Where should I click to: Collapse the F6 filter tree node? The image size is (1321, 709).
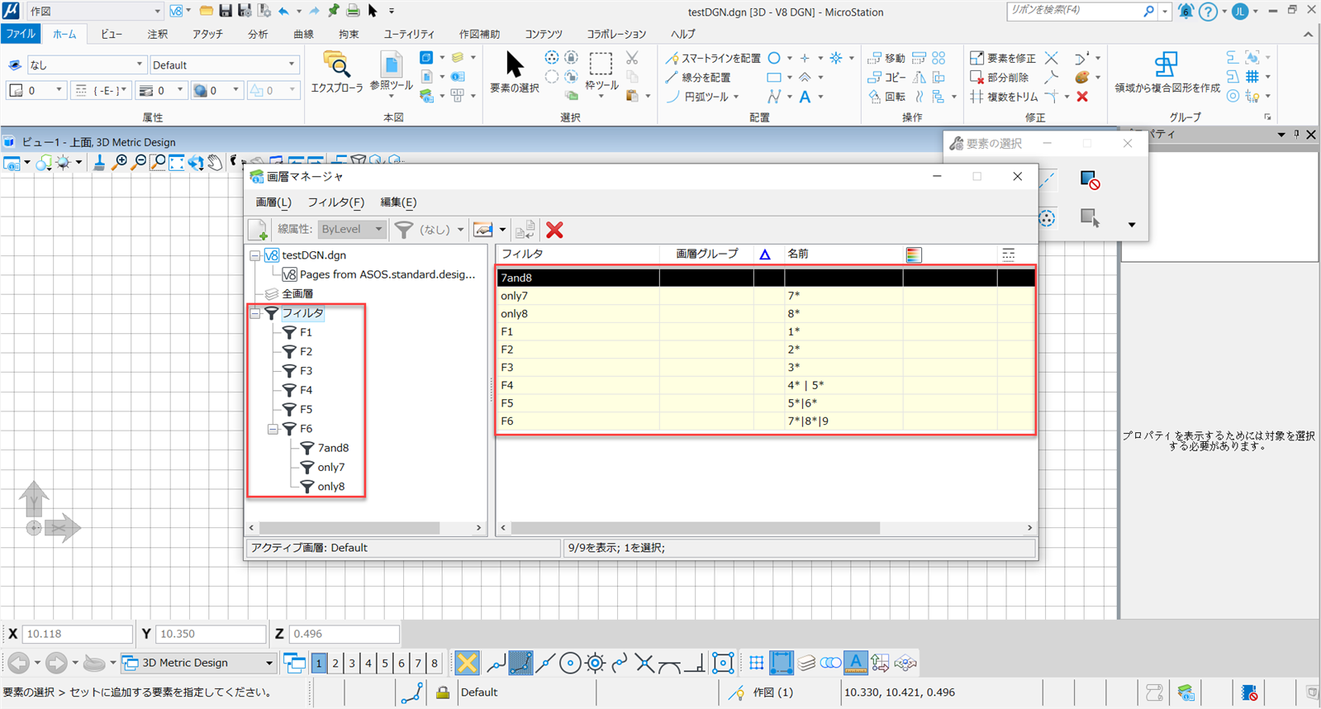pyautogui.click(x=273, y=429)
